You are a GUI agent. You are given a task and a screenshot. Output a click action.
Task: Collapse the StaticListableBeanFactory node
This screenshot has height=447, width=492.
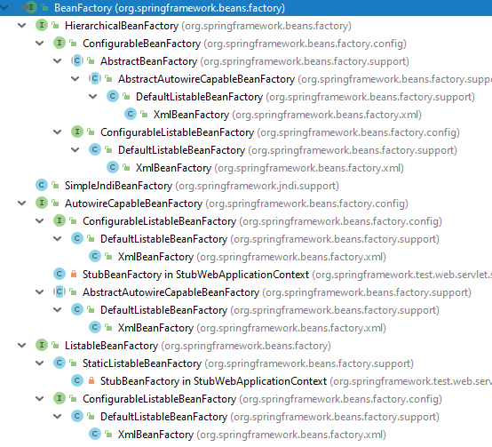pos(40,363)
